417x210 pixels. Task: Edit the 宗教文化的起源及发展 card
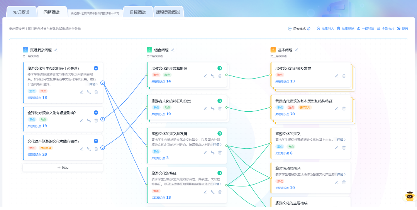pos(337,76)
